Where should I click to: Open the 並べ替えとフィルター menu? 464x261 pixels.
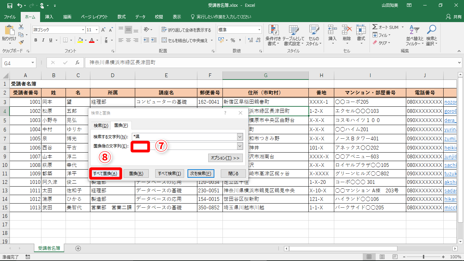(415, 35)
